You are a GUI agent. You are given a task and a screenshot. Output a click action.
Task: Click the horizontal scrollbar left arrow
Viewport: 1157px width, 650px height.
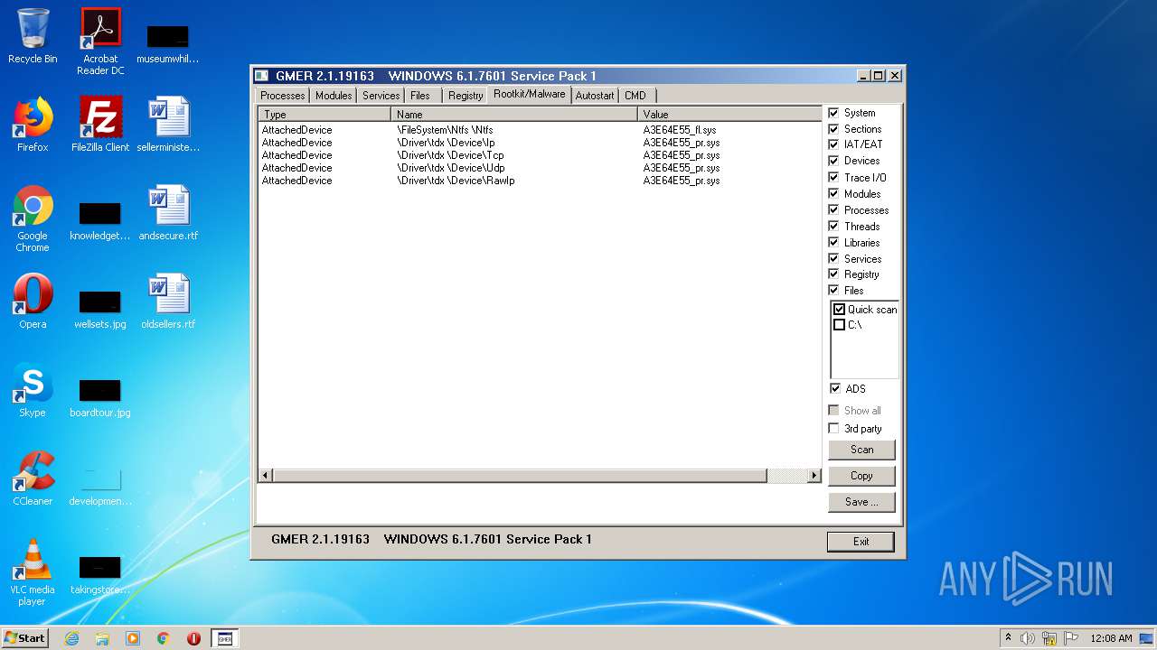[266, 476]
